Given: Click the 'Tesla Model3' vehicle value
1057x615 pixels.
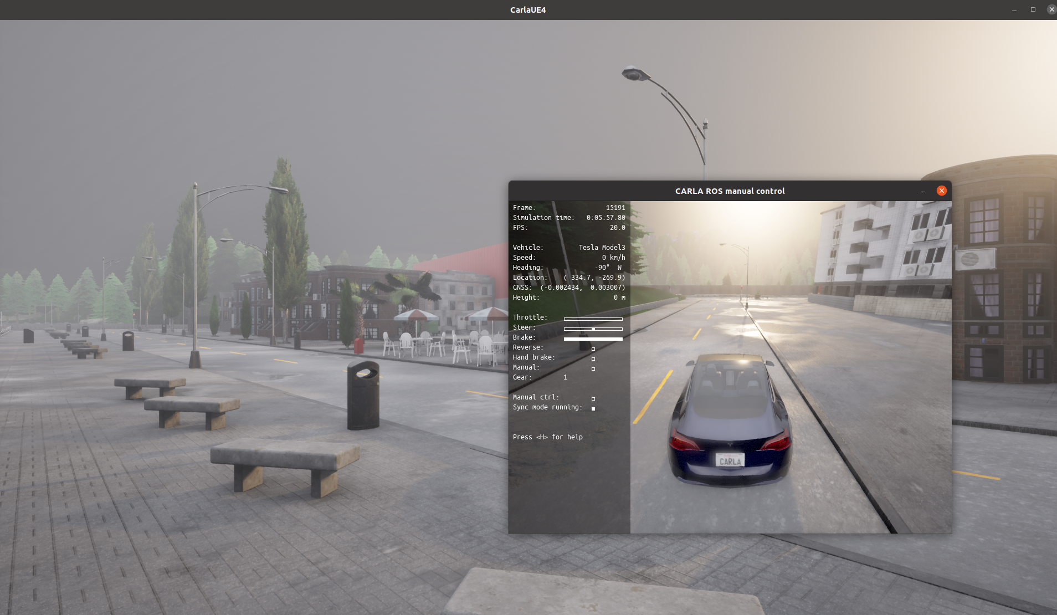Looking at the screenshot, I should click(602, 248).
